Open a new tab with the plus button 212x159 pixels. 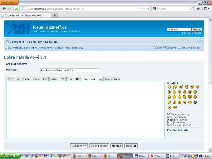pyautogui.click(x=55, y=15)
